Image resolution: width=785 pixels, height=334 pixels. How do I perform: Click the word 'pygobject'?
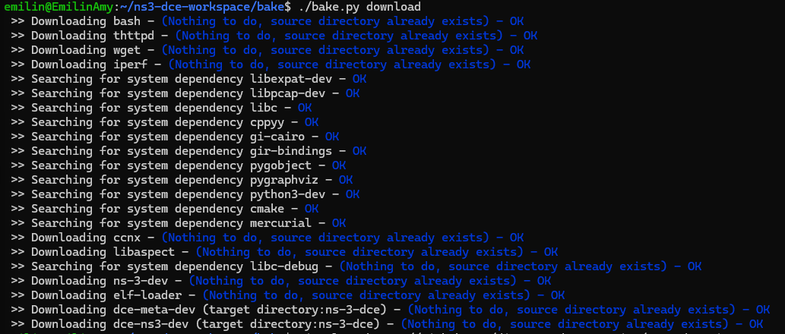click(280, 165)
